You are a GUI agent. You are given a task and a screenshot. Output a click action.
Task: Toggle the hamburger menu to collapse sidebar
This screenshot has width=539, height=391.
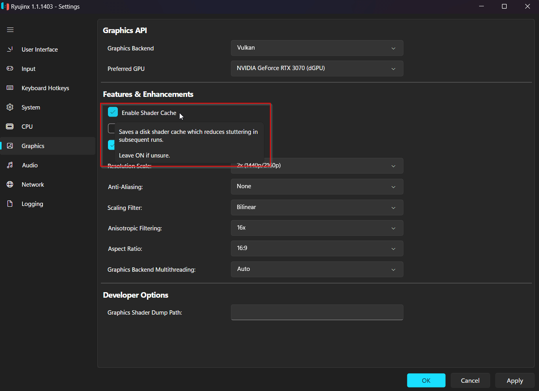[10, 30]
